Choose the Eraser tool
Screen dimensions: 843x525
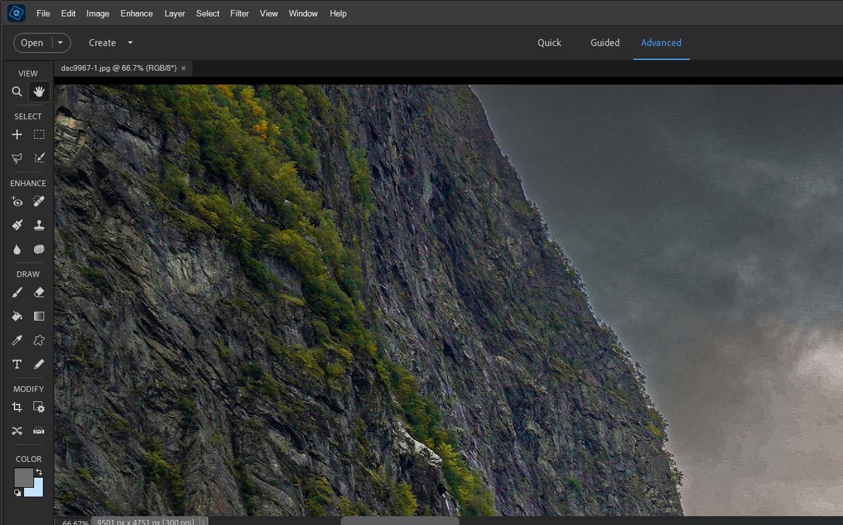[39, 293]
